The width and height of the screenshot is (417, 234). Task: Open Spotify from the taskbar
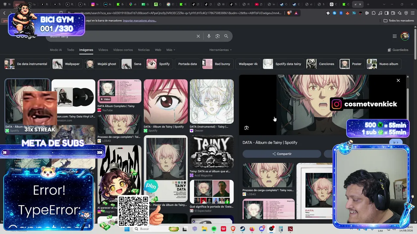(214, 229)
